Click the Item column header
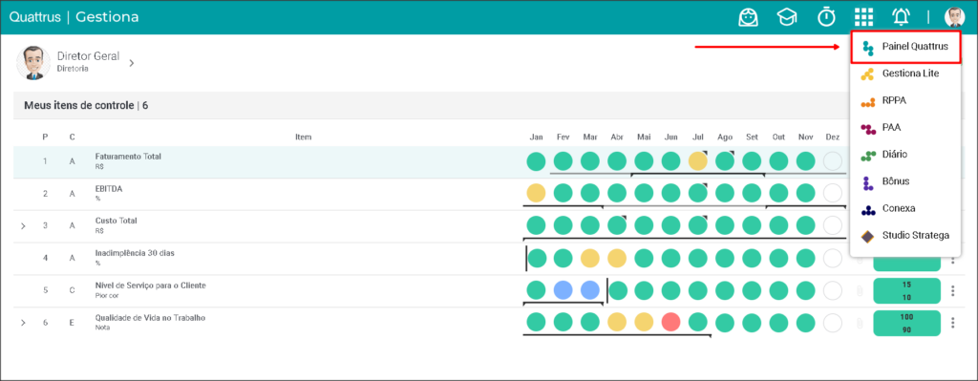 click(303, 137)
